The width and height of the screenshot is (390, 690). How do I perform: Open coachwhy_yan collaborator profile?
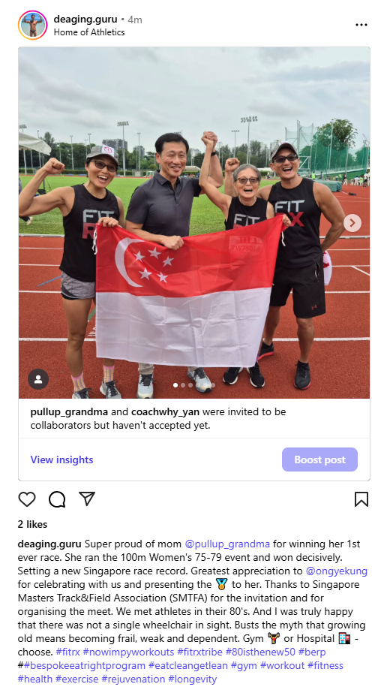pos(165,412)
